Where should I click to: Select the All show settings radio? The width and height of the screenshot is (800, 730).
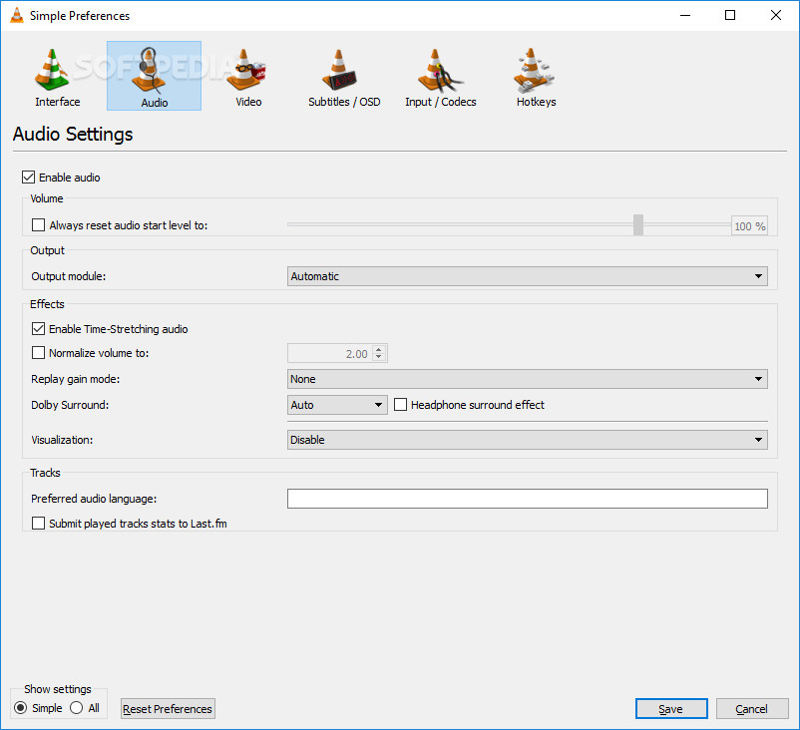77,708
